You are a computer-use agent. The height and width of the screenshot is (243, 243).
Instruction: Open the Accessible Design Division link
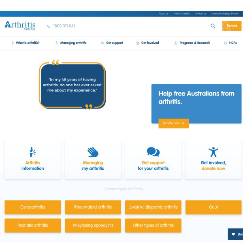pyautogui.click(x=225, y=13)
